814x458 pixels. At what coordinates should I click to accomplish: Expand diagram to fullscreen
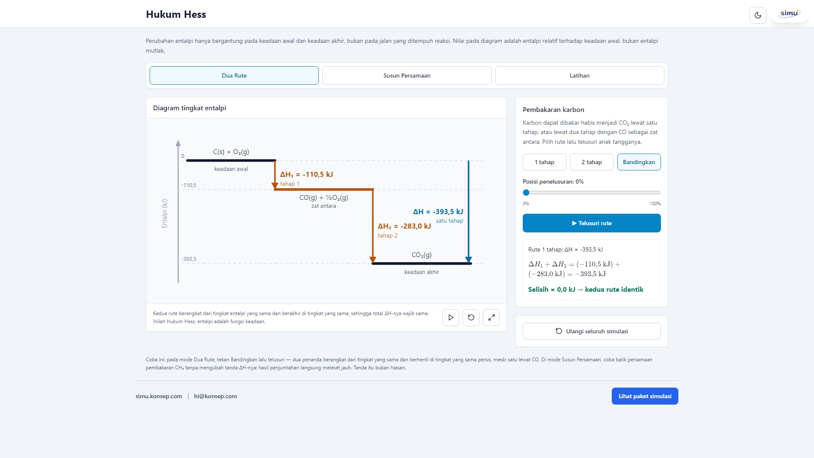(491, 317)
